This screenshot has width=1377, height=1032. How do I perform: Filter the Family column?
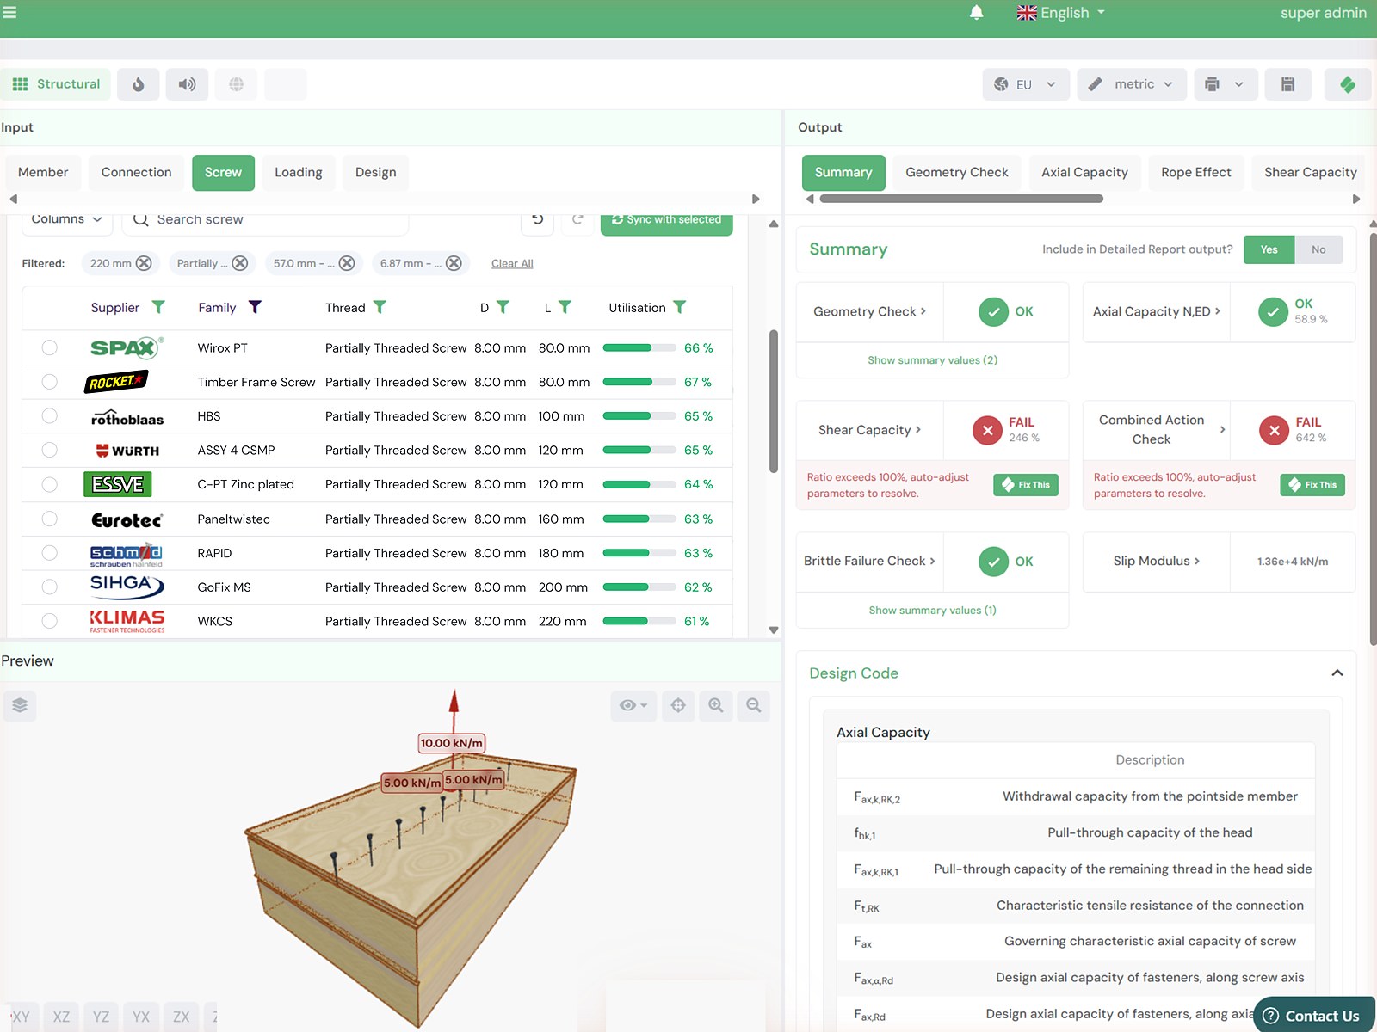pos(255,307)
